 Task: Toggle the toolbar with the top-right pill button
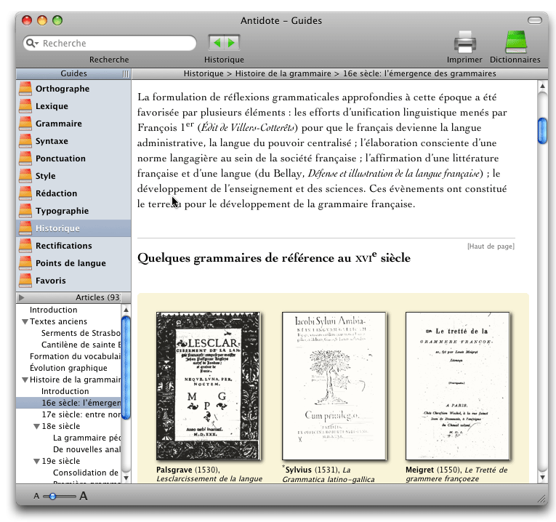tap(535, 20)
